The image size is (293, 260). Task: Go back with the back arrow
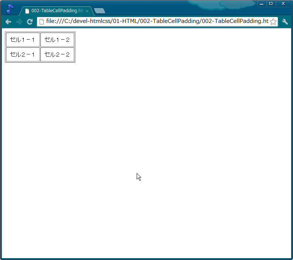pyautogui.click(x=8, y=22)
